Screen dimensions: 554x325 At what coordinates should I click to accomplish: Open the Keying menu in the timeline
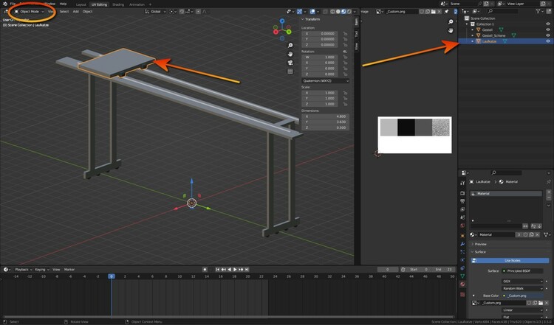(x=41, y=270)
